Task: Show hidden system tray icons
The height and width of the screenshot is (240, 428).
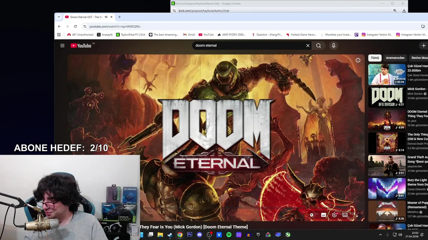Action: click(x=380, y=235)
